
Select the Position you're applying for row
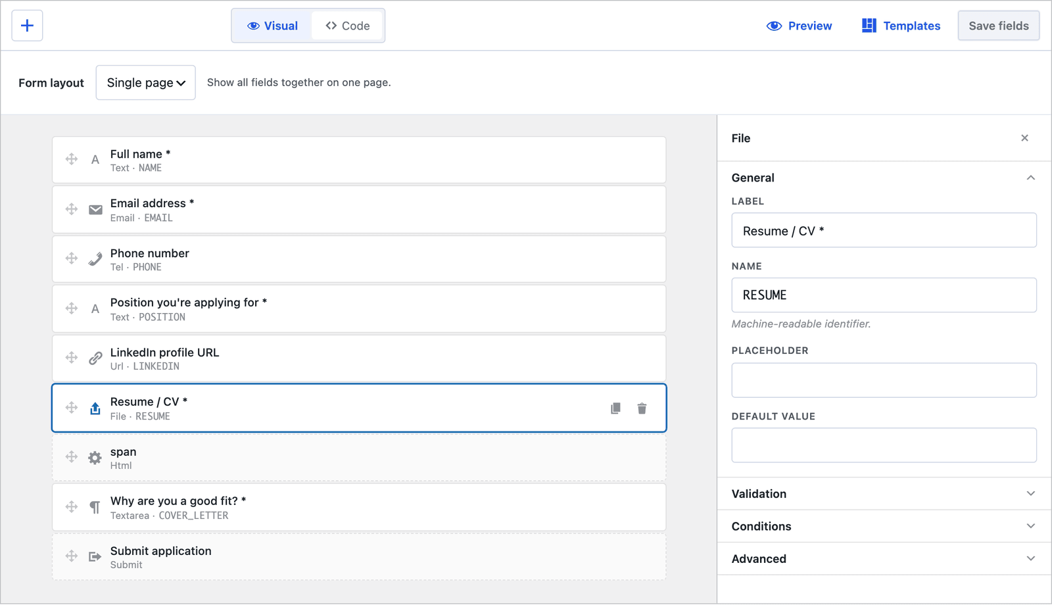pyautogui.click(x=359, y=309)
